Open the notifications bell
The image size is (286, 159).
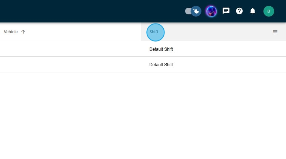click(253, 11)
